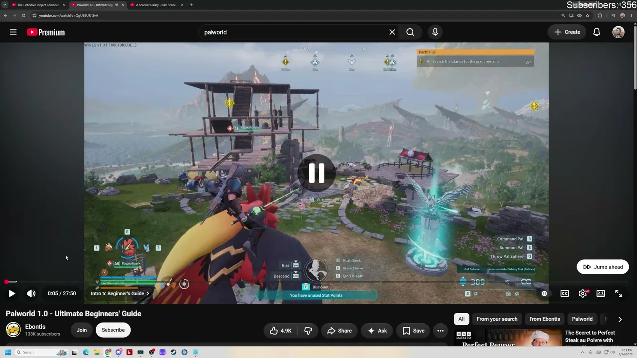Click the Google Chrome taskbar icon
The height and width of the screenshot is (358, 637).
tap(107, 352)
